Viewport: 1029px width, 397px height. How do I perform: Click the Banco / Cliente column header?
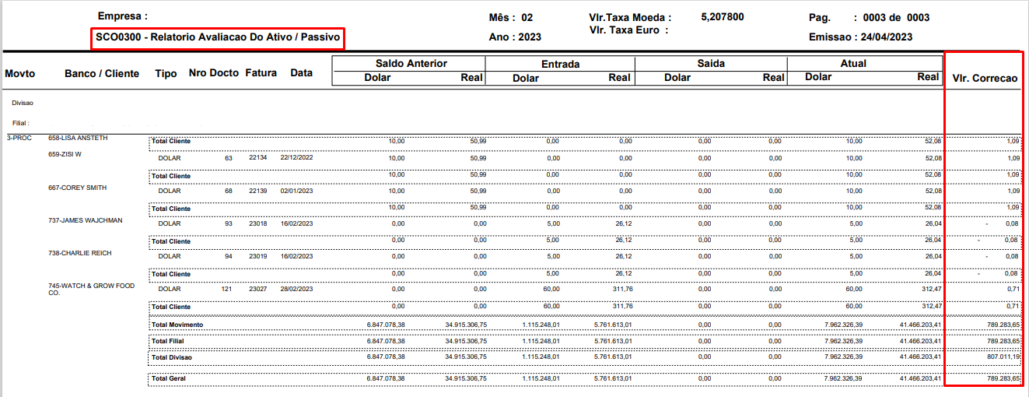[102, 73]
